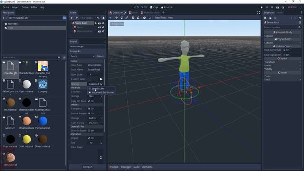Maximize the viewport with distraction-free icon
Screen dimensions: 304x171
[258, 13]
